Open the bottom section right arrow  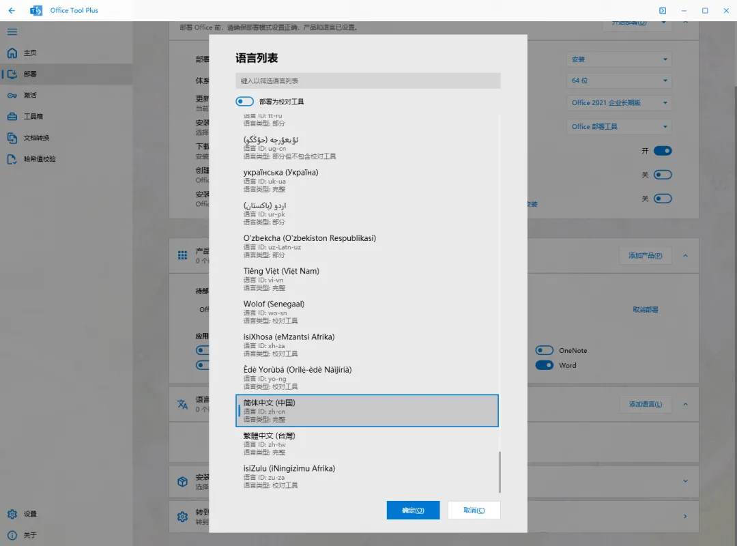tap(685, 517)
